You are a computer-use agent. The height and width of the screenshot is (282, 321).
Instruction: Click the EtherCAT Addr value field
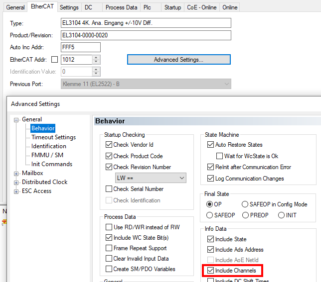coord(77,60)
